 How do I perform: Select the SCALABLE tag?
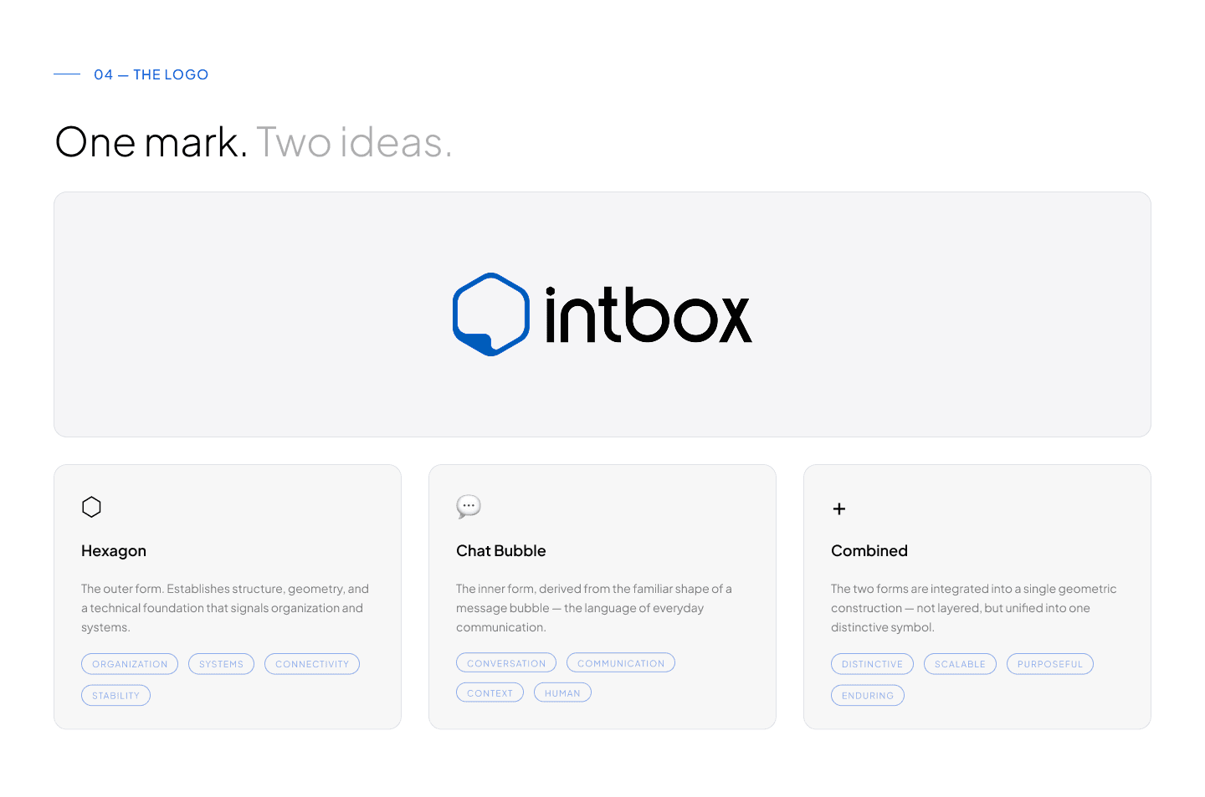point(960,664)
